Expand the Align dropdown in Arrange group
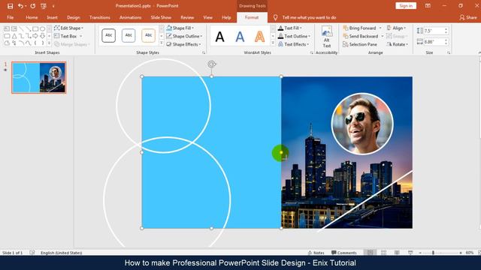The image size is (481, 270). pos(397,28)
